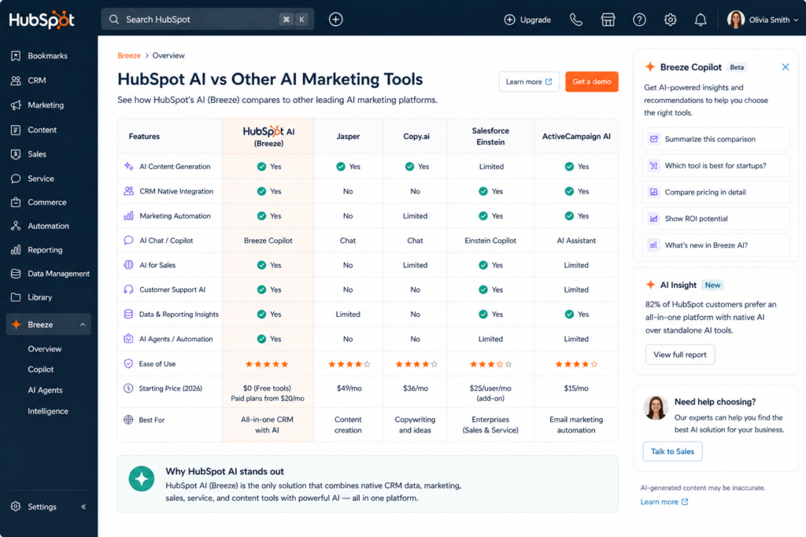Click Jasper's Ease of Use star rating
The height and width of the screenshot is (537, 806).
click(x=349, y=364)
